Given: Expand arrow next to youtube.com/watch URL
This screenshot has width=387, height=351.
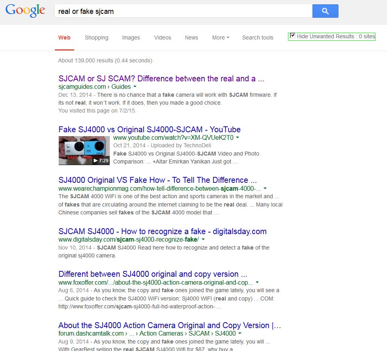Looking at the screenshot, I should 237,137.
